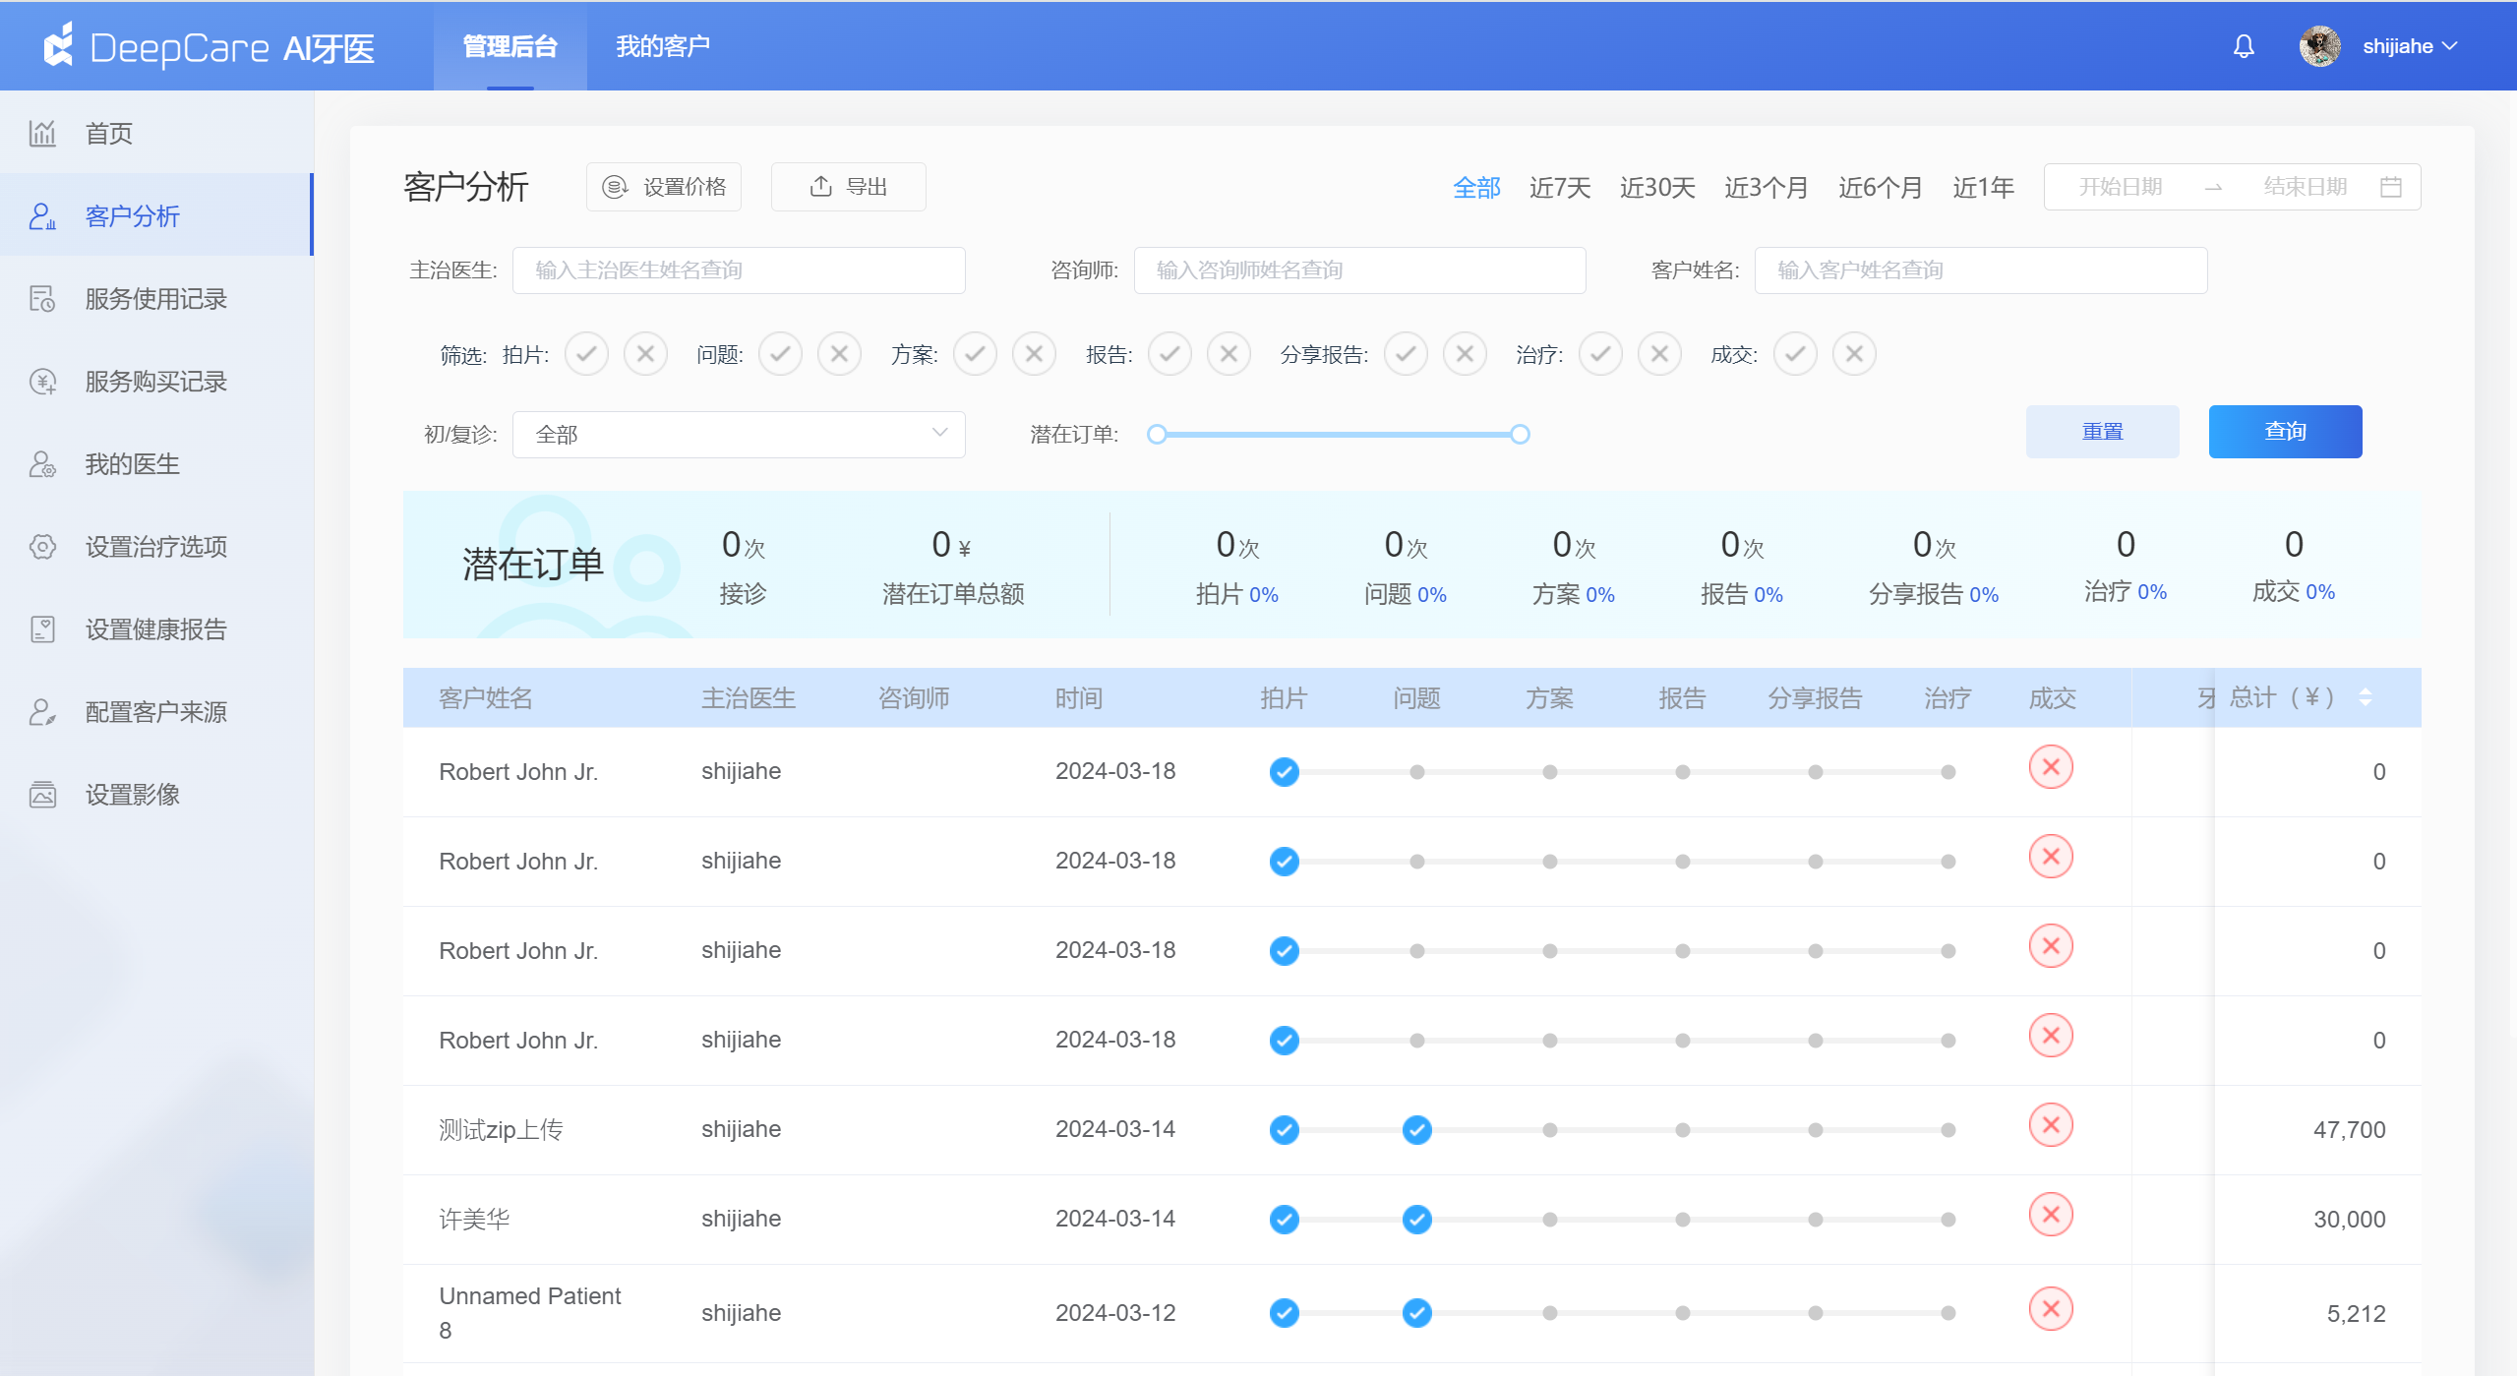Click the 首页 chart icon in sidebar
Viewport: 2517px width, 1376px height.
tap(42, 133)
